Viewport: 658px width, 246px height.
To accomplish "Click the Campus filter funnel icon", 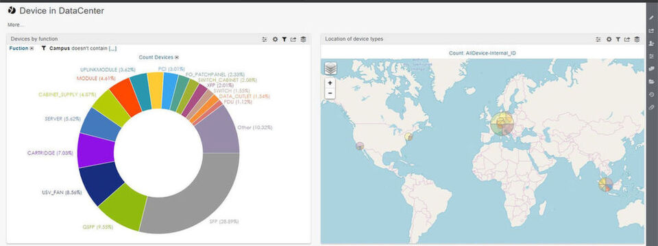I will 44,49.
